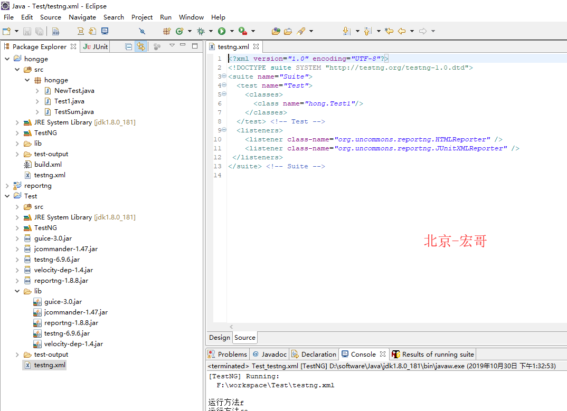Fold the suite element on line 3
The height and width of the screenshot is (411, 567).
coord(224,76)
